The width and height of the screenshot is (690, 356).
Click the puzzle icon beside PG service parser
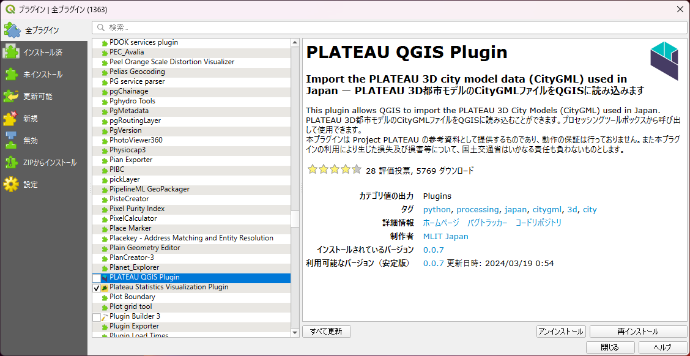(x=105, y=82)
